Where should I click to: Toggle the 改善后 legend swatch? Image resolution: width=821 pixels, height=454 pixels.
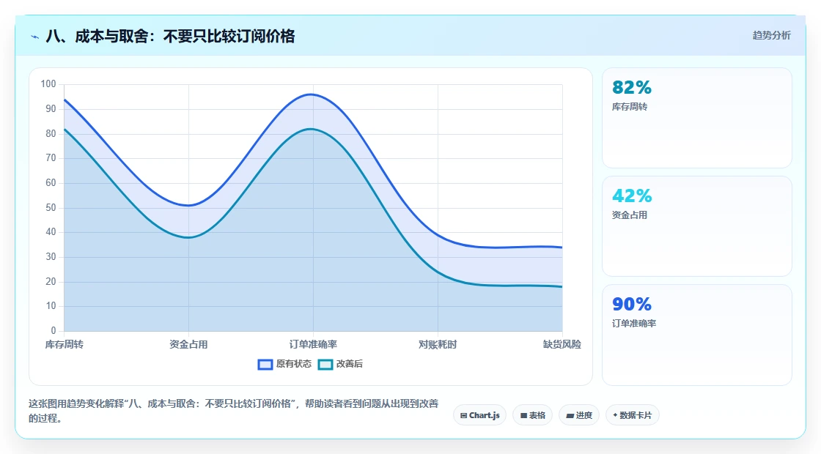pos(325,365)
